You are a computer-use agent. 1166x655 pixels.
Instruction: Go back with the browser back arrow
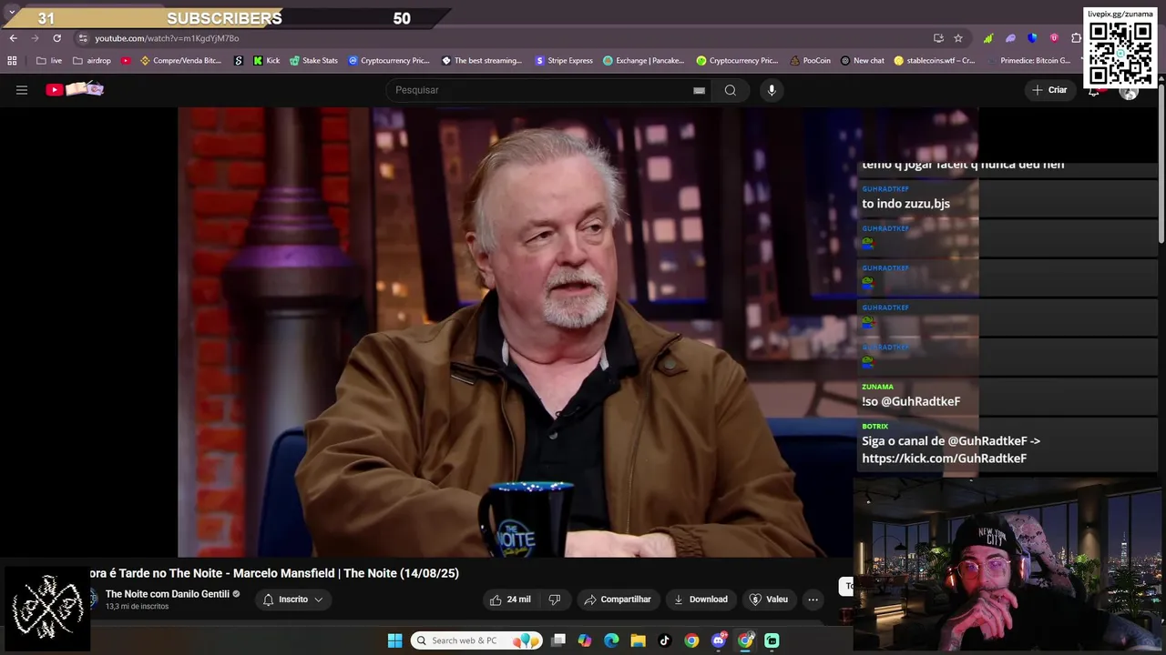tap(13, 38)
